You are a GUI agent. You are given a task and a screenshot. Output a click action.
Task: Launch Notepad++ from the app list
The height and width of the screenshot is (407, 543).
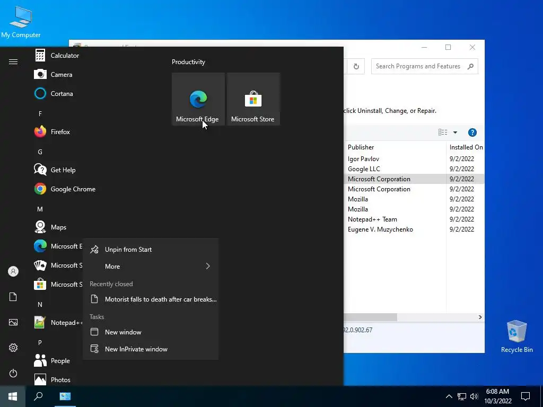click(58, 323)
